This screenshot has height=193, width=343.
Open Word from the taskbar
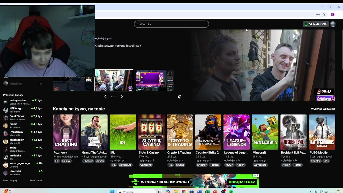(199, 192)
